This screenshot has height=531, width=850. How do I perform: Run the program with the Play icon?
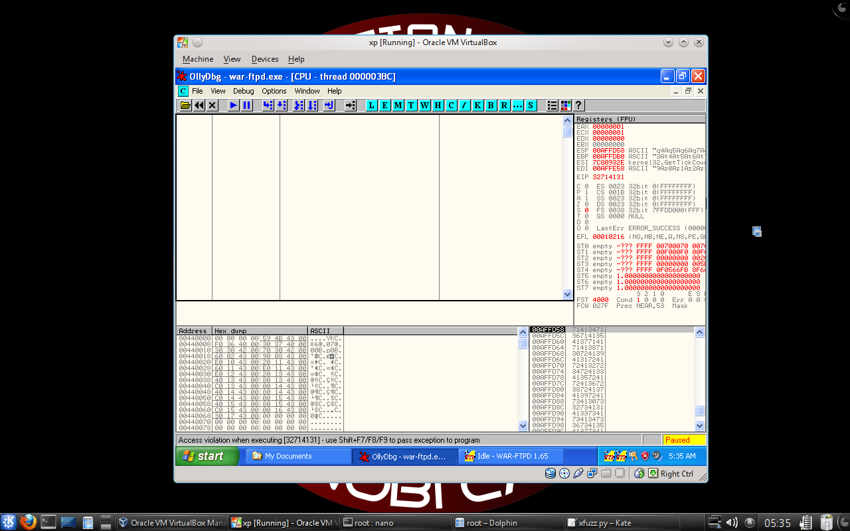tap(233, 105)
